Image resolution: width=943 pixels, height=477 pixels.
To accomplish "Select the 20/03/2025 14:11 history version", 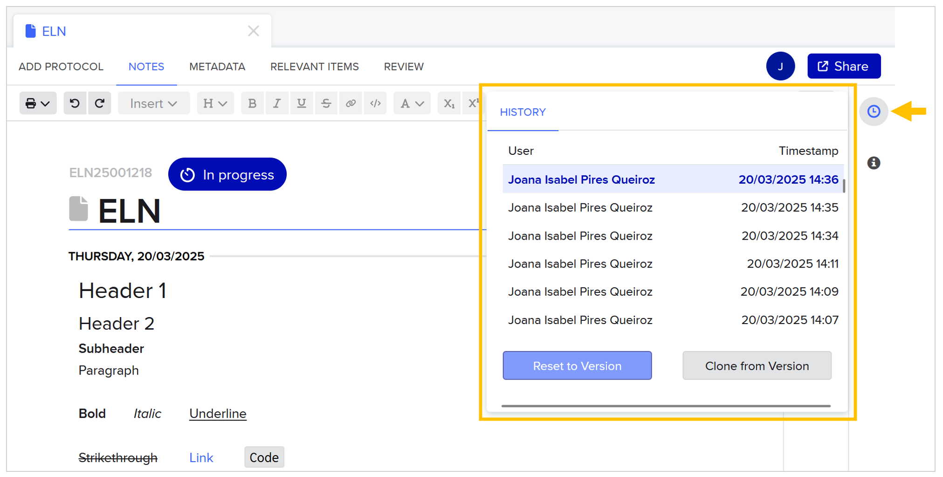I will coord(673,263).
